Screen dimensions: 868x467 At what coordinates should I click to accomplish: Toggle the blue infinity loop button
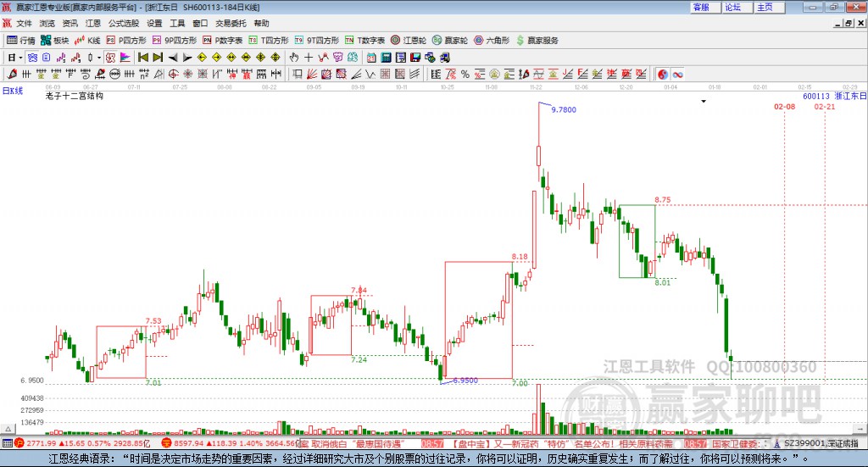(x=677, y=74)
